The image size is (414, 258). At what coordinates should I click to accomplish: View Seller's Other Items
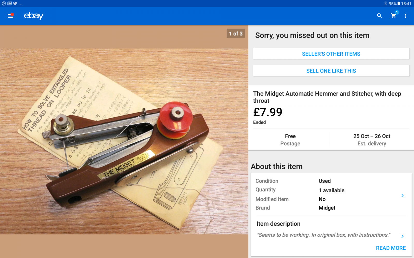point(331,54)
